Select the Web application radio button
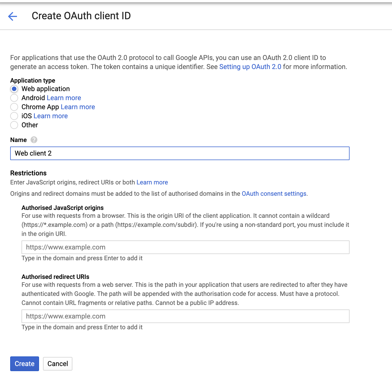 point(14,89)
